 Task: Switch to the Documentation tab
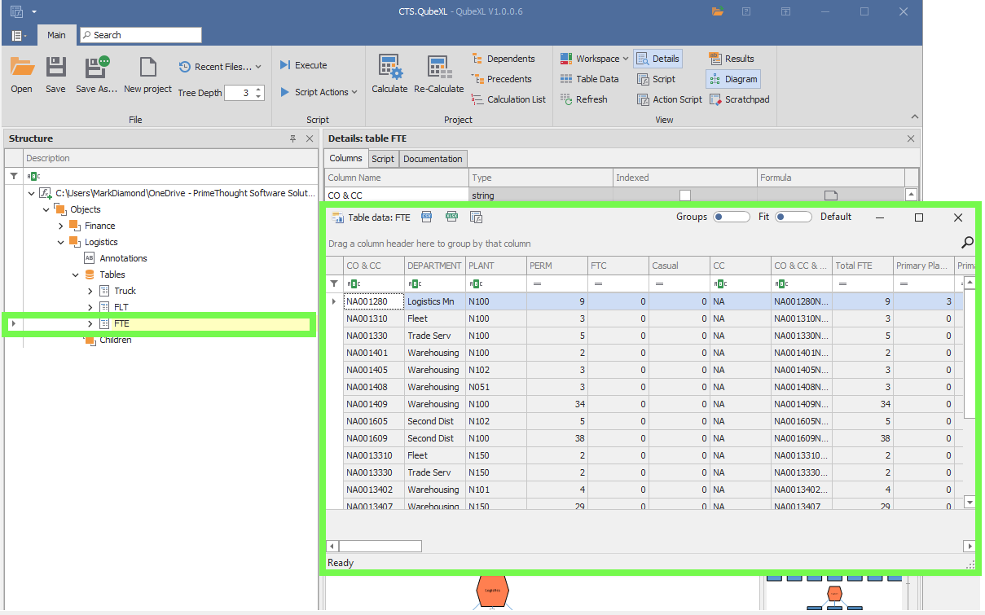tap(433, 159)
